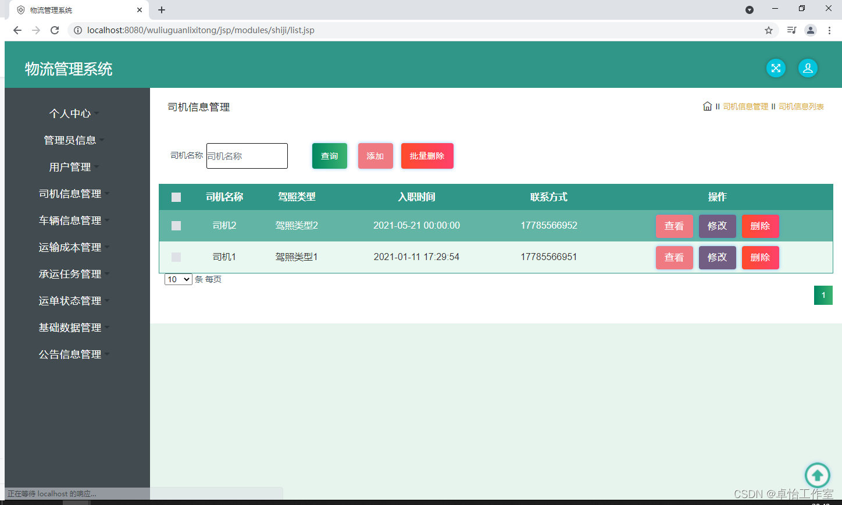Go to page 1 in pagination

[823, 296]
